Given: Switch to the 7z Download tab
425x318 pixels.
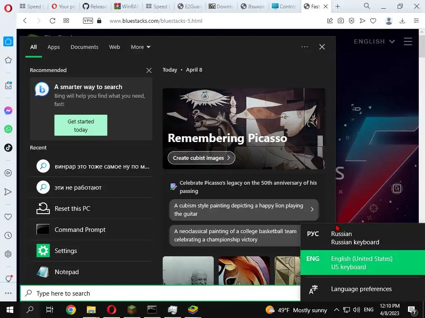Looking at the screenshot, I should point(221,7).
